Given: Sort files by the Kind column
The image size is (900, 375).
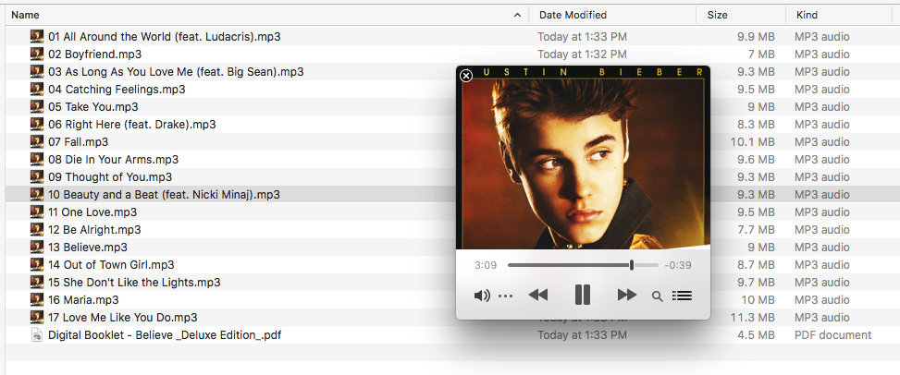Looking at the screenshot, I should (807, 15).
